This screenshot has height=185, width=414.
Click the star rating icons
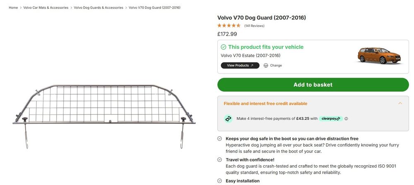[x=229, y=26]
